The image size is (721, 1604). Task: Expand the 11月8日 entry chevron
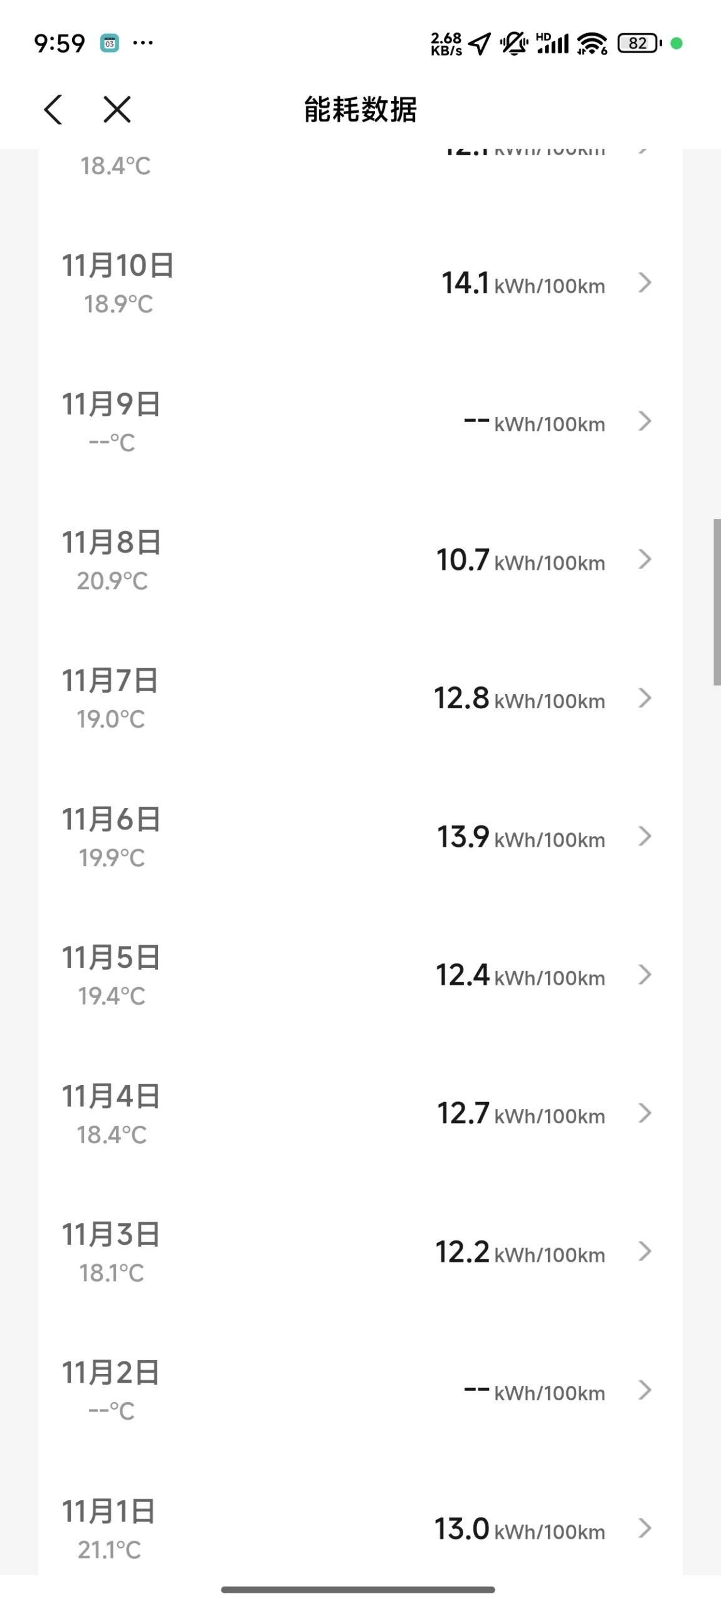click(645, 559)
